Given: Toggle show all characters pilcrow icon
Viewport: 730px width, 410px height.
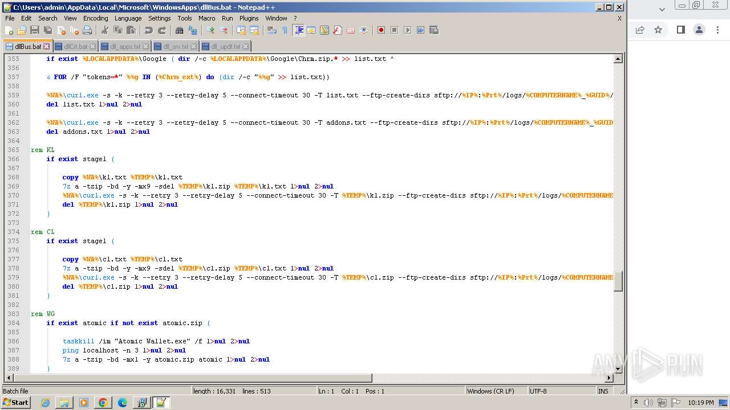Looking at the screenshot, I should point(285,30).
